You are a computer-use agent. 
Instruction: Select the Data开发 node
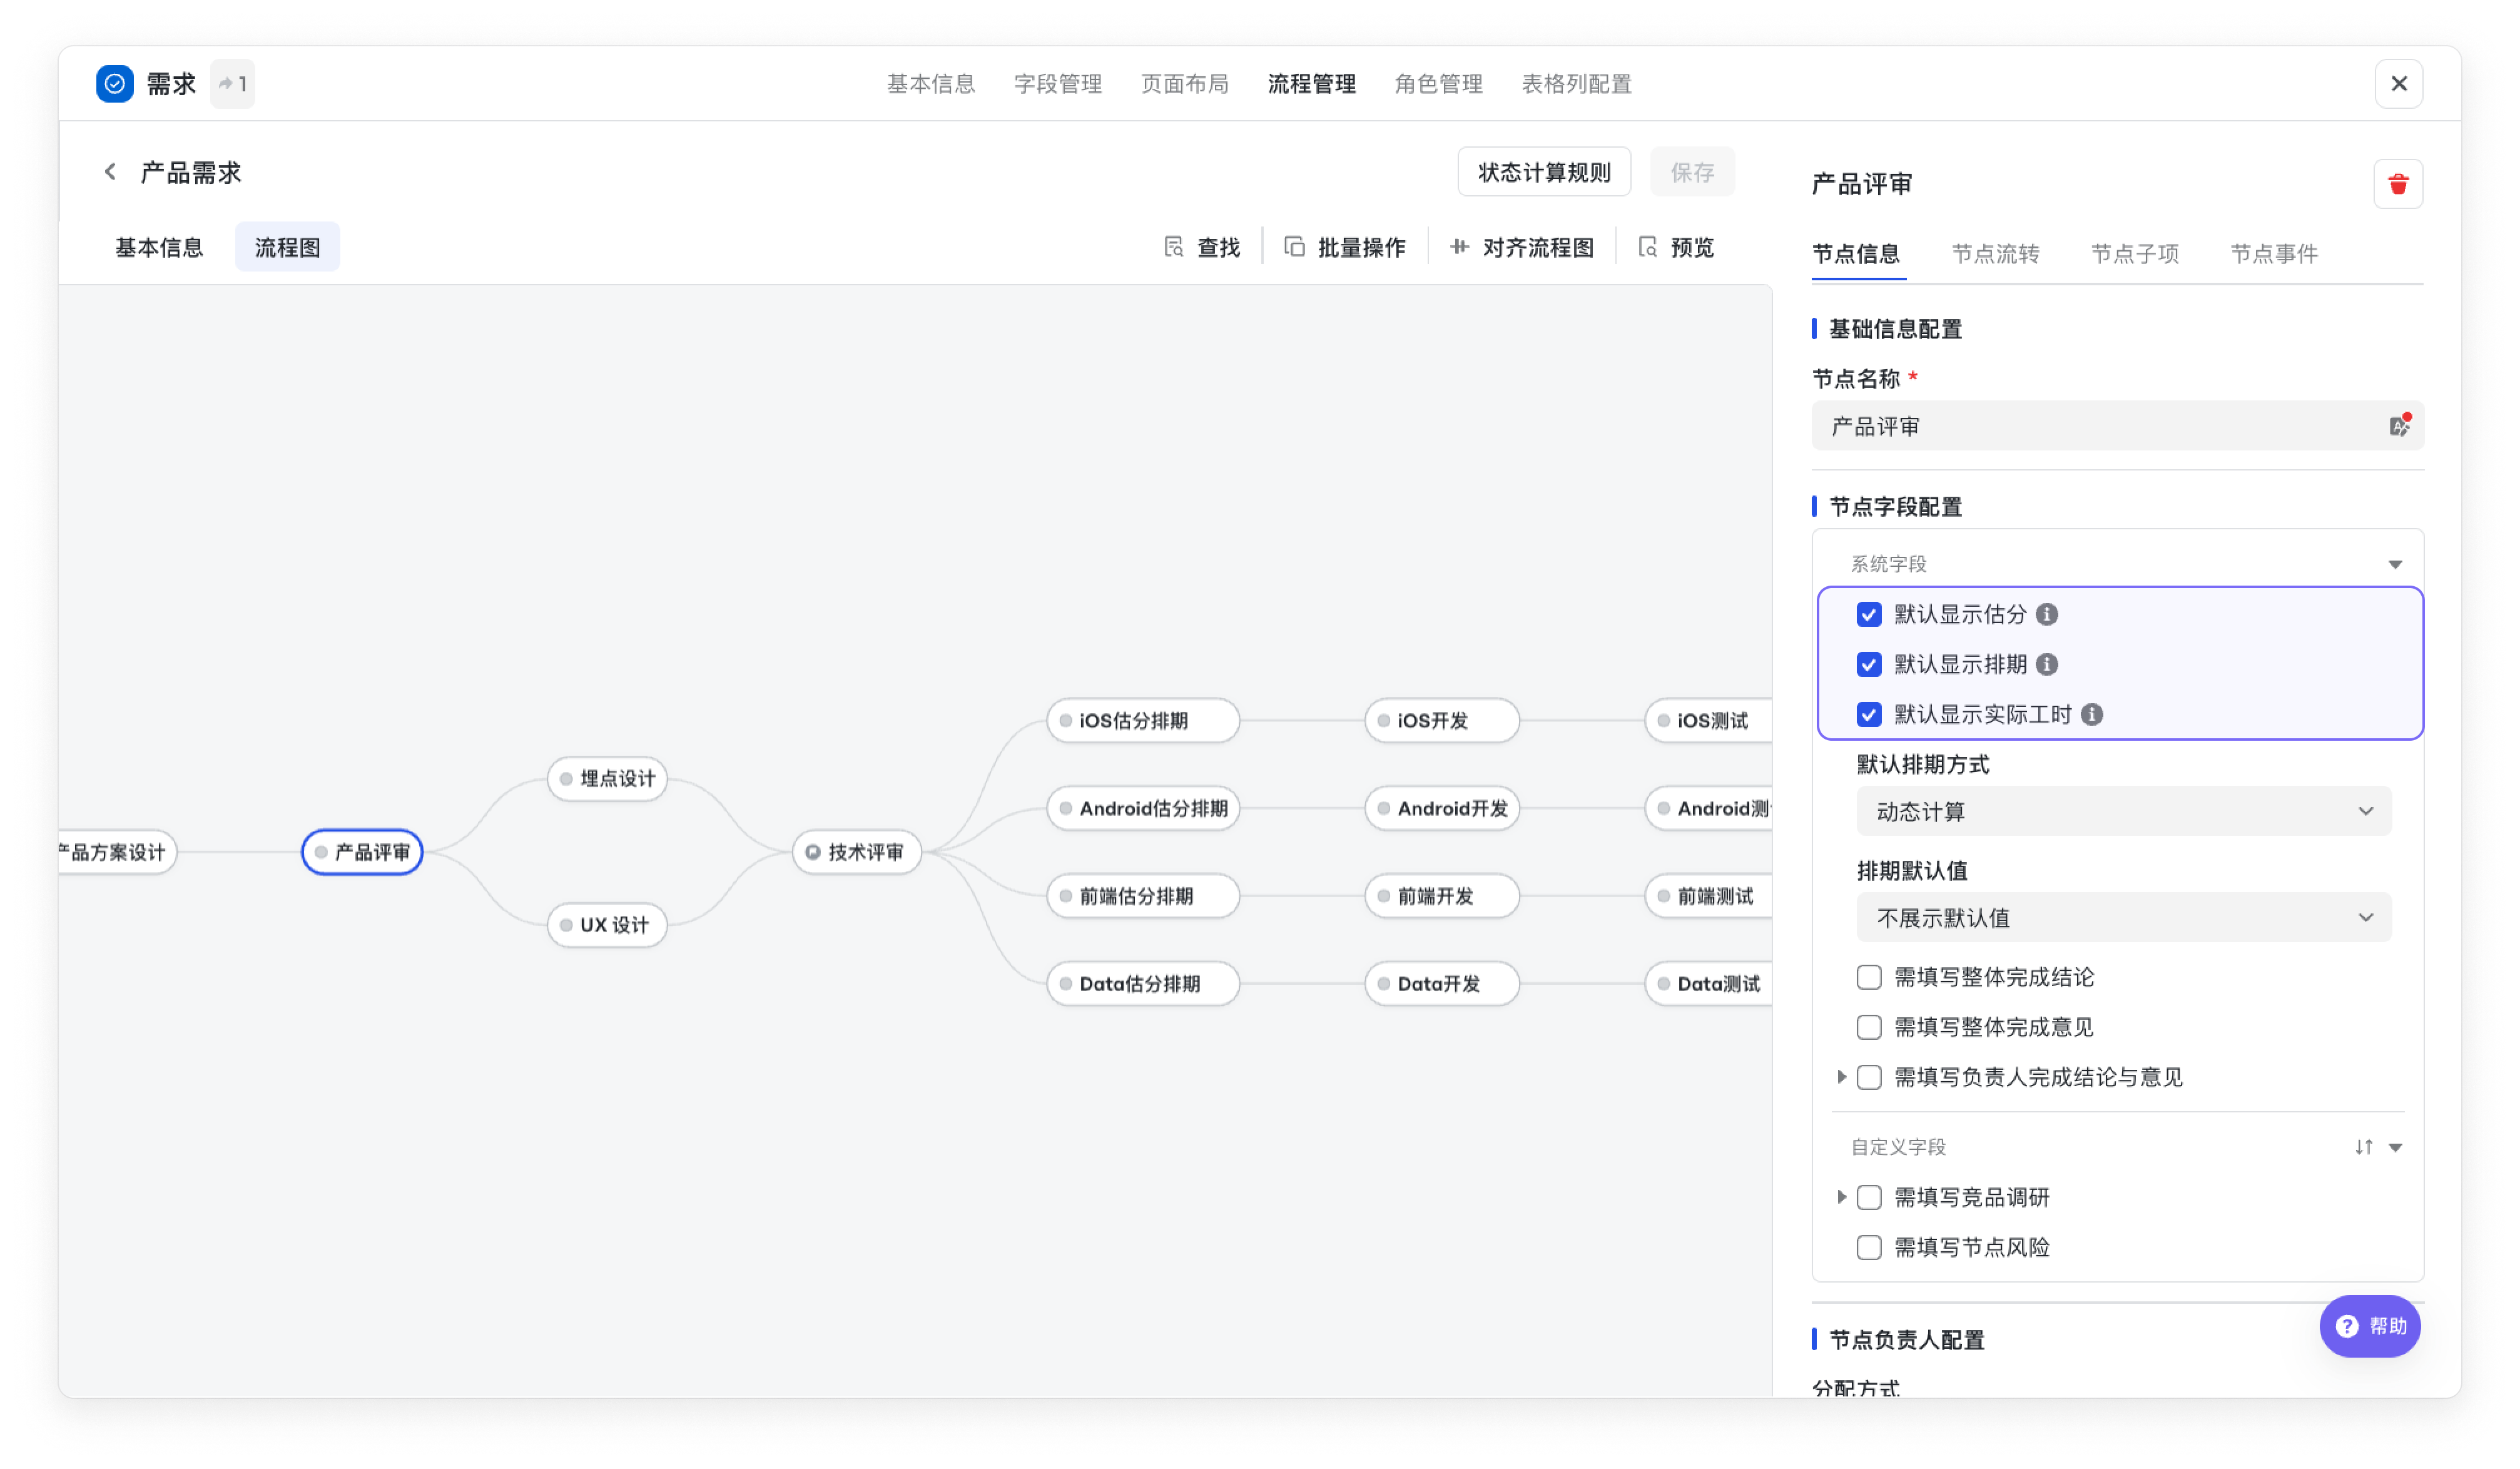(1441, 984)
